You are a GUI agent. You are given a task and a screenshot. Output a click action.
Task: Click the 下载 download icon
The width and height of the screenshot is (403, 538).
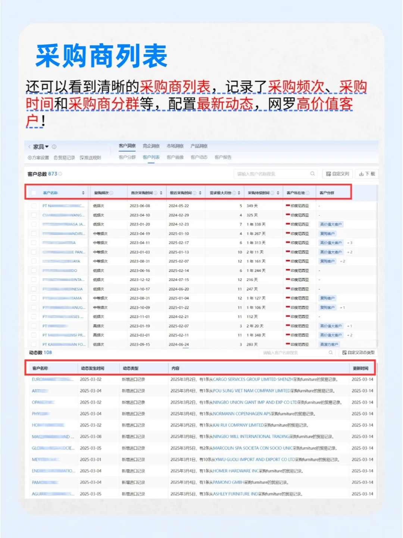[361, 174]
